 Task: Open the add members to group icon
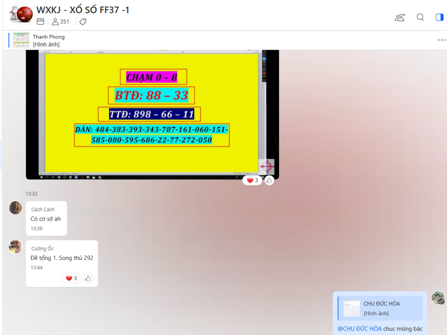pyautogui.click(x=399, y=17)
